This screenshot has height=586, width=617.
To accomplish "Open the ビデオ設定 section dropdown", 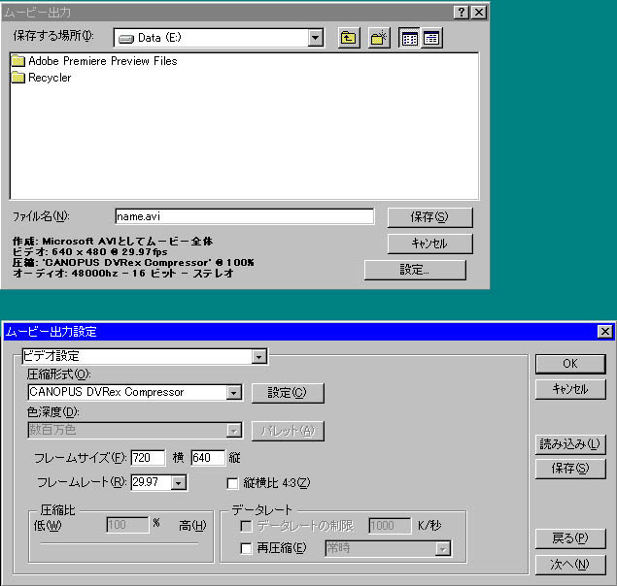I will [x=258, y=357].
